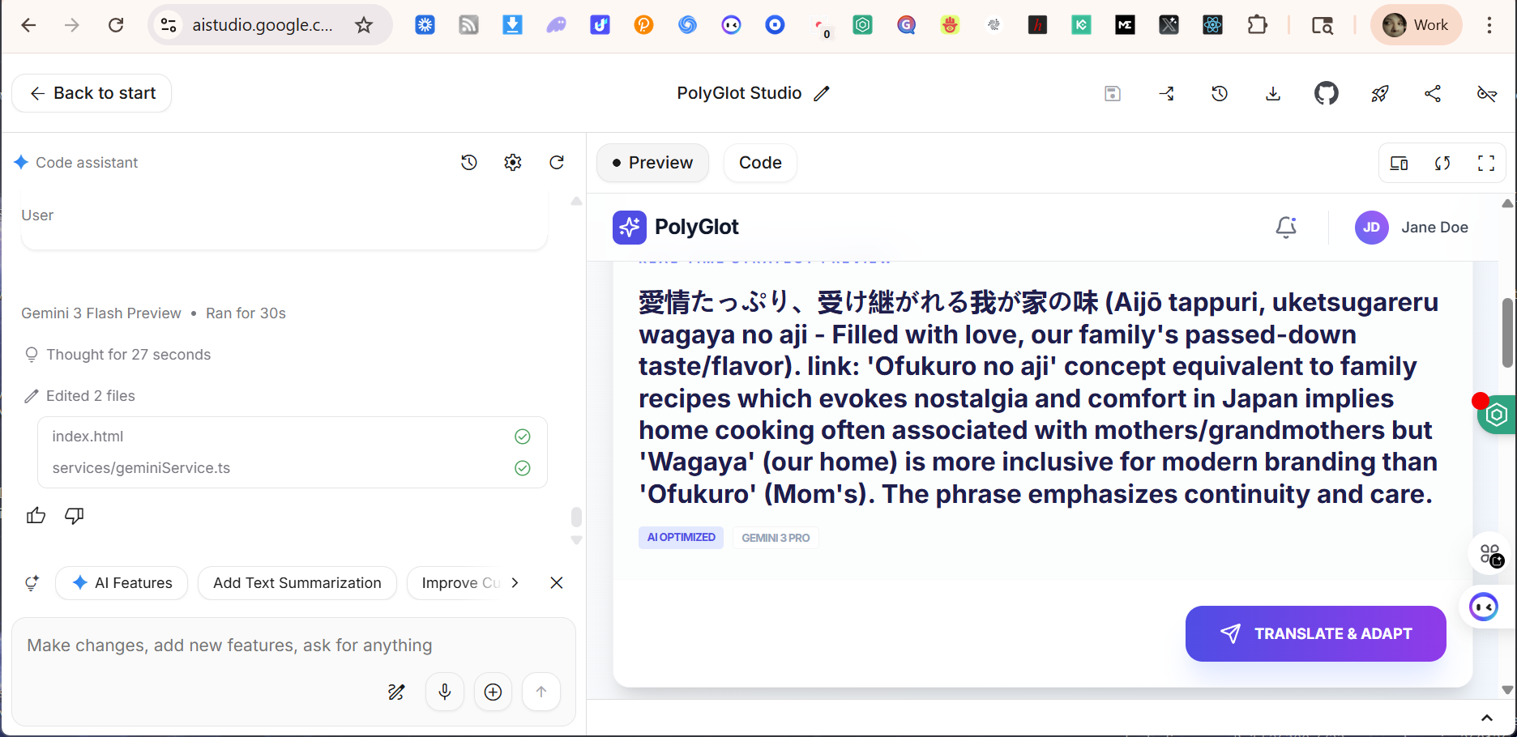Open the browser Extensions puzzle icon

click(1257, 25)
